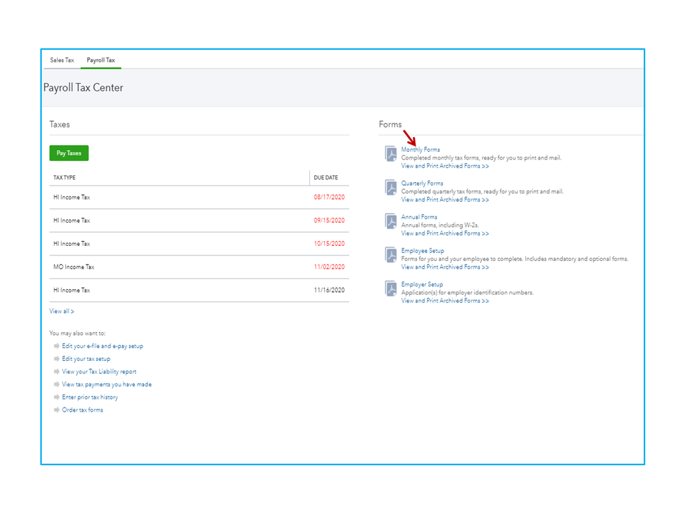This screenshot has width=685, height=513.
Task: Click the Taxes section heading
Action: [60, 125]
